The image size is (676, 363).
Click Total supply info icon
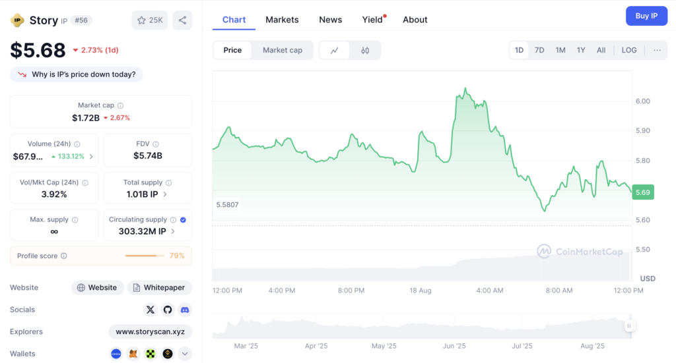[x=168, y=182]
